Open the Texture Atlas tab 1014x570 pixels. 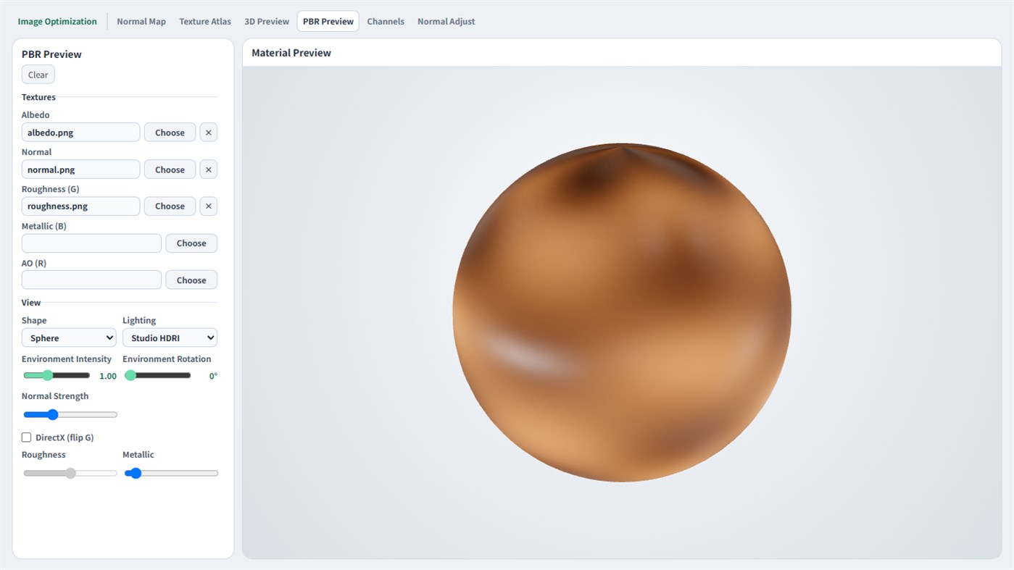click(x=205, y=22)
